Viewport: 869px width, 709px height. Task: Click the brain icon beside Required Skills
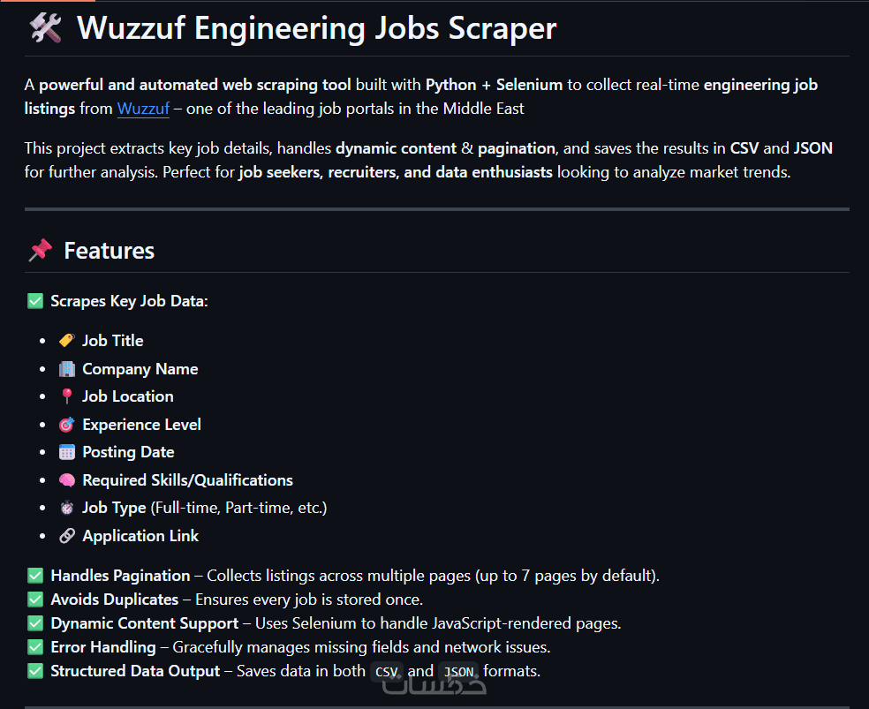click(x=66, y=480)
